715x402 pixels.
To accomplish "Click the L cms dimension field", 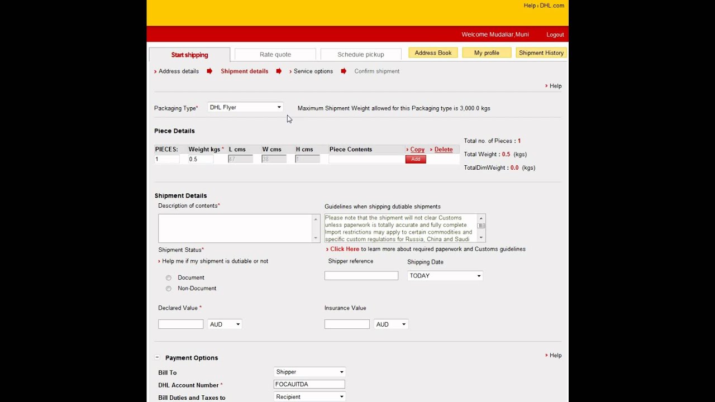I will tap(241, 159).
